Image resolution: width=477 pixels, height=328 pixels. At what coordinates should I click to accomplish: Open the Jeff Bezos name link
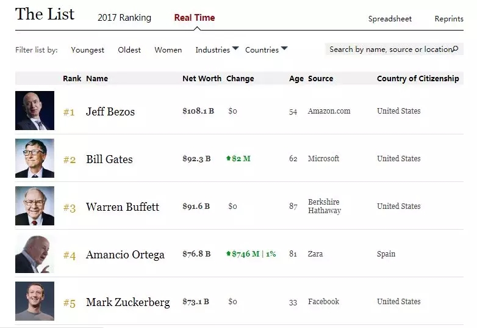(x=110, y=112)
